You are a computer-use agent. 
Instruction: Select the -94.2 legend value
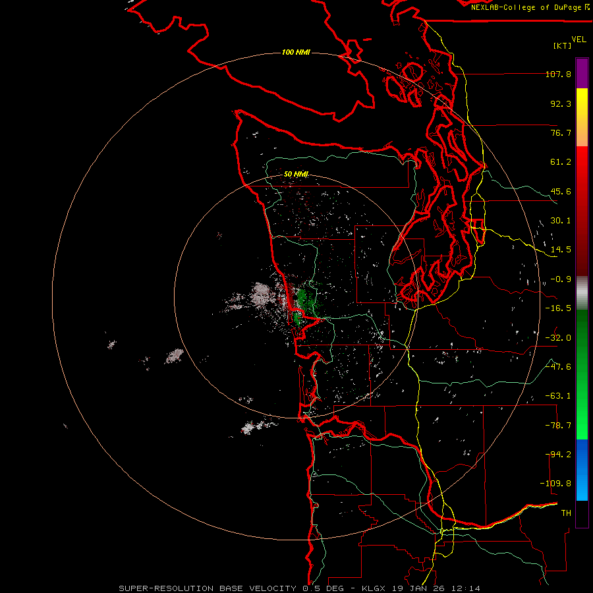tap(558, 455)
